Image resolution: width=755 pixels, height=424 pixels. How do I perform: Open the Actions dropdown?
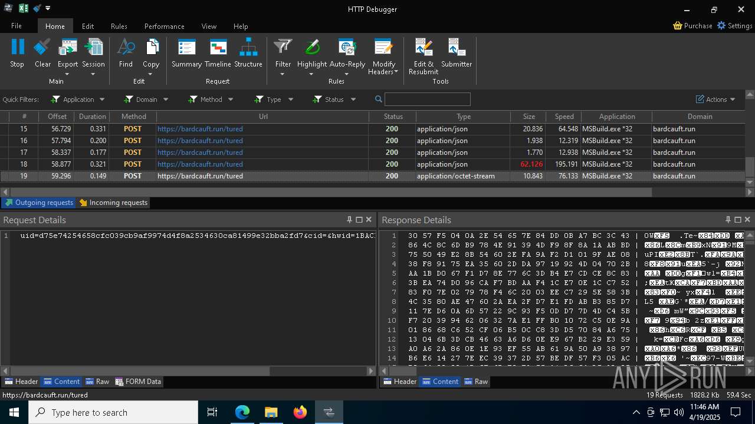tap(715, 100)
